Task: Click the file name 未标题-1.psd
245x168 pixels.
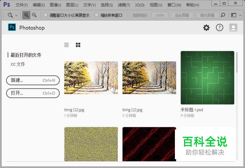Action: click(192, 110)
